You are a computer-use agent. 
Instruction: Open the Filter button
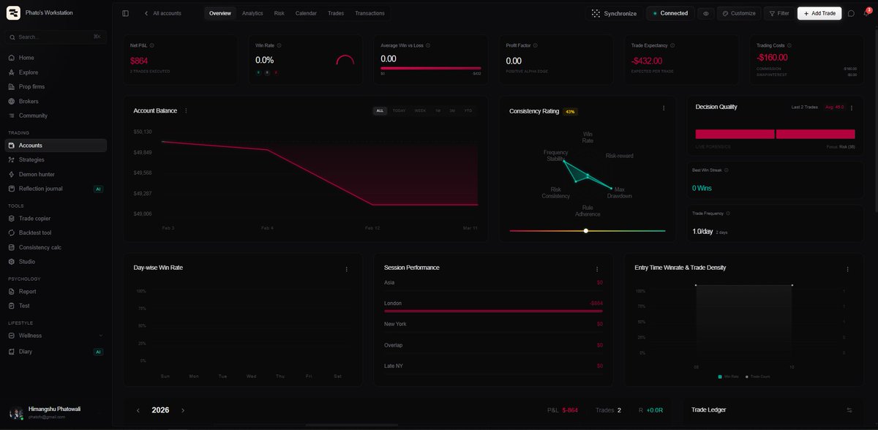(x=778, y=13)
